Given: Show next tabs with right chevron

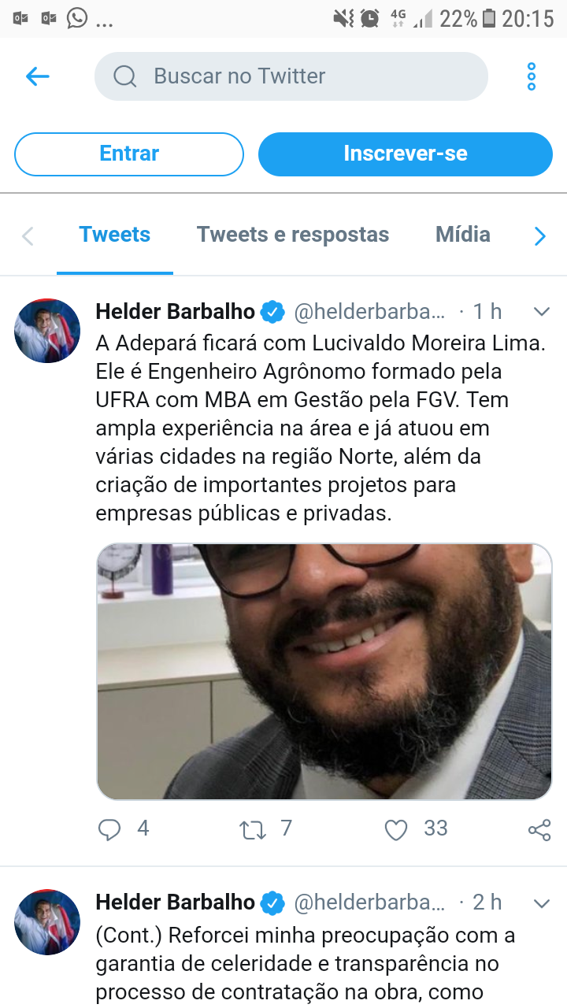Looking at the screenshot, I should pos(540,235).
